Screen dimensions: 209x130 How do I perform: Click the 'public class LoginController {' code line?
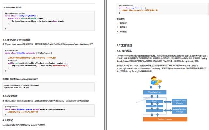click(132, 8)
